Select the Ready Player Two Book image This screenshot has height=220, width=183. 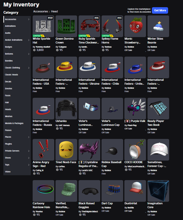click(x=158, y=109)
